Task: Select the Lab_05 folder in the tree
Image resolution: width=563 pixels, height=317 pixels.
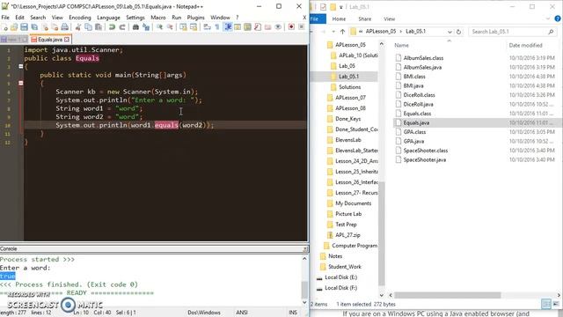Action: (x=347, y=66)
